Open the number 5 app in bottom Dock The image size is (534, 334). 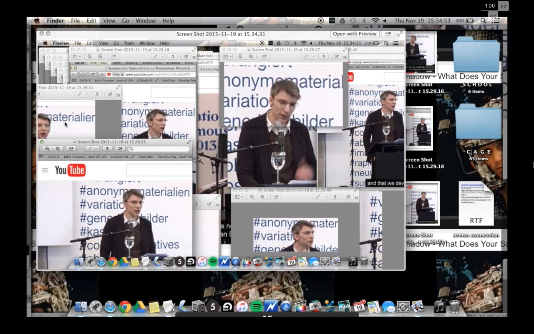click(213, 307)
